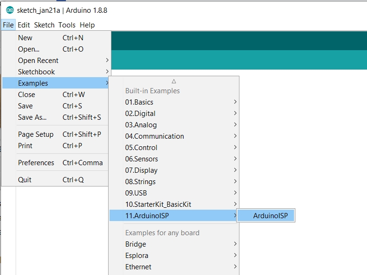Expand the Esplora library examples
Viewport: 367px width, 275px height.
174,256
